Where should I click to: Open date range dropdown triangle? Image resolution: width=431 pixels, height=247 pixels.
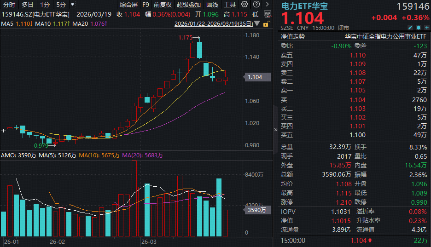coord(257,23)
